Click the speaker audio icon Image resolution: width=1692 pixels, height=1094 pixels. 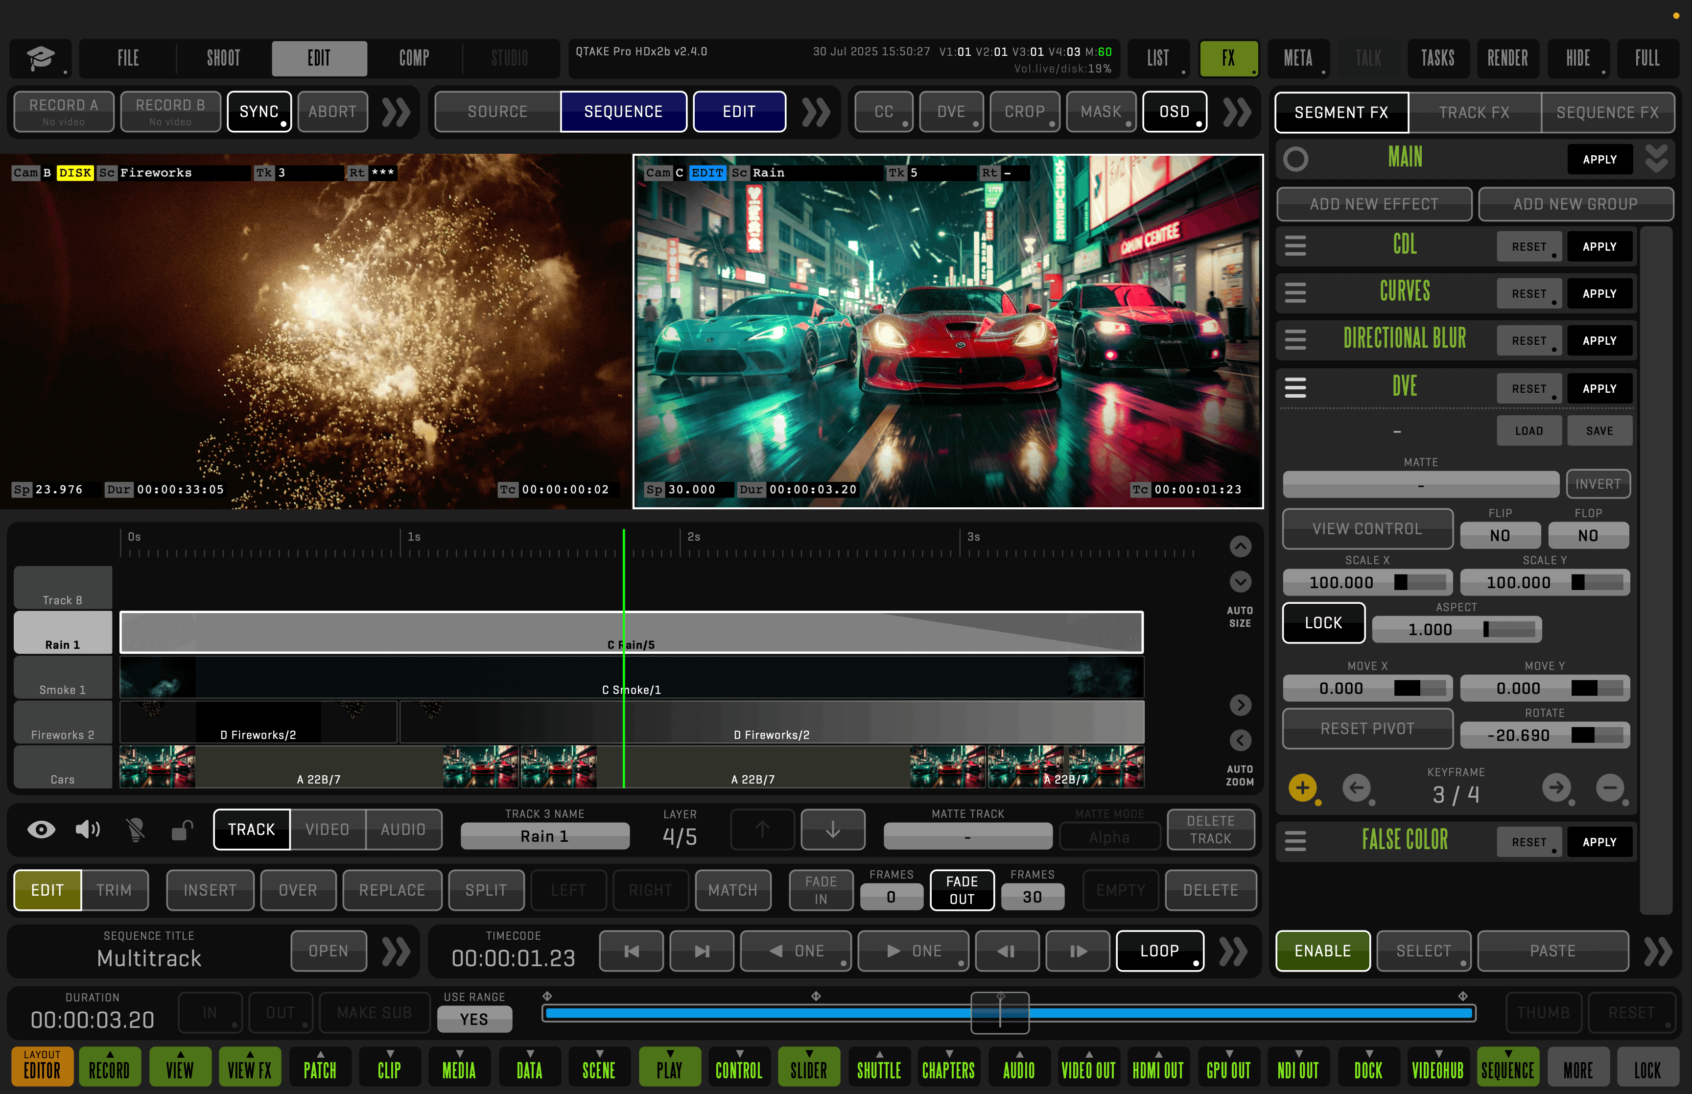point(87,829)
